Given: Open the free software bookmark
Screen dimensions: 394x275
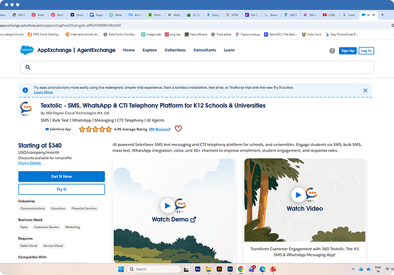Looking at the screenshot, I should (x=196, y=35).
